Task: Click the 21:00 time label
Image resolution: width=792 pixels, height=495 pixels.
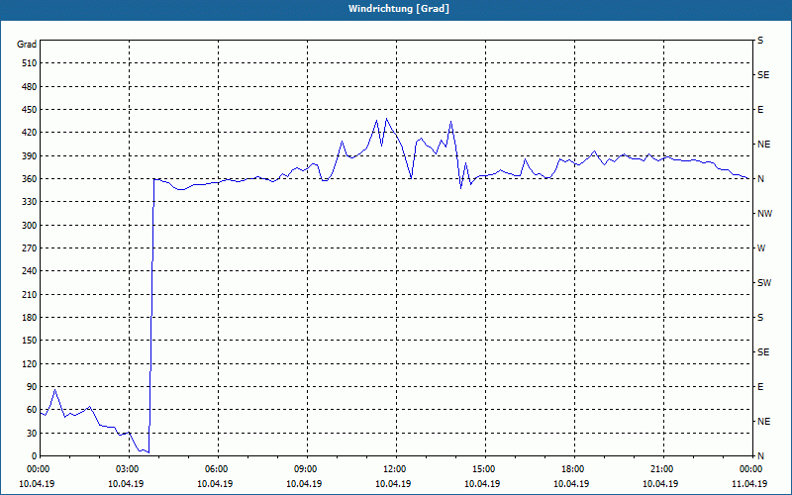Action: [x=660, y=469]
